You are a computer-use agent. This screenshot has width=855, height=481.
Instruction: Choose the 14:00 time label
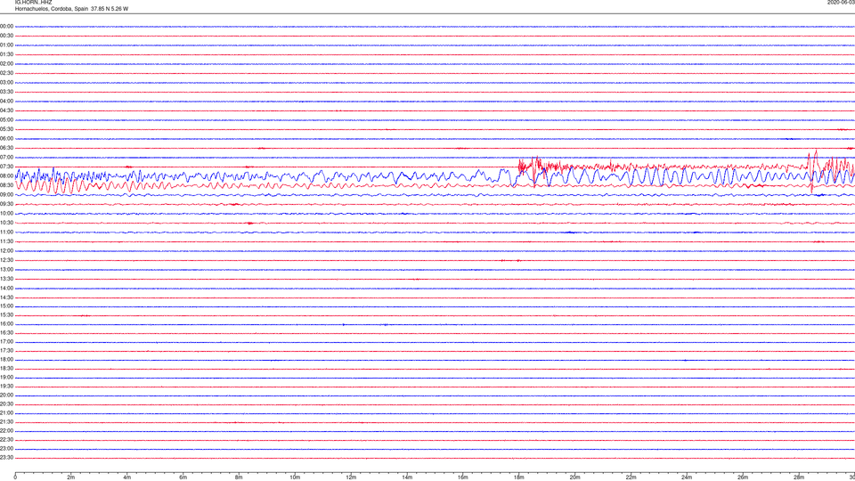click(6, 288)
